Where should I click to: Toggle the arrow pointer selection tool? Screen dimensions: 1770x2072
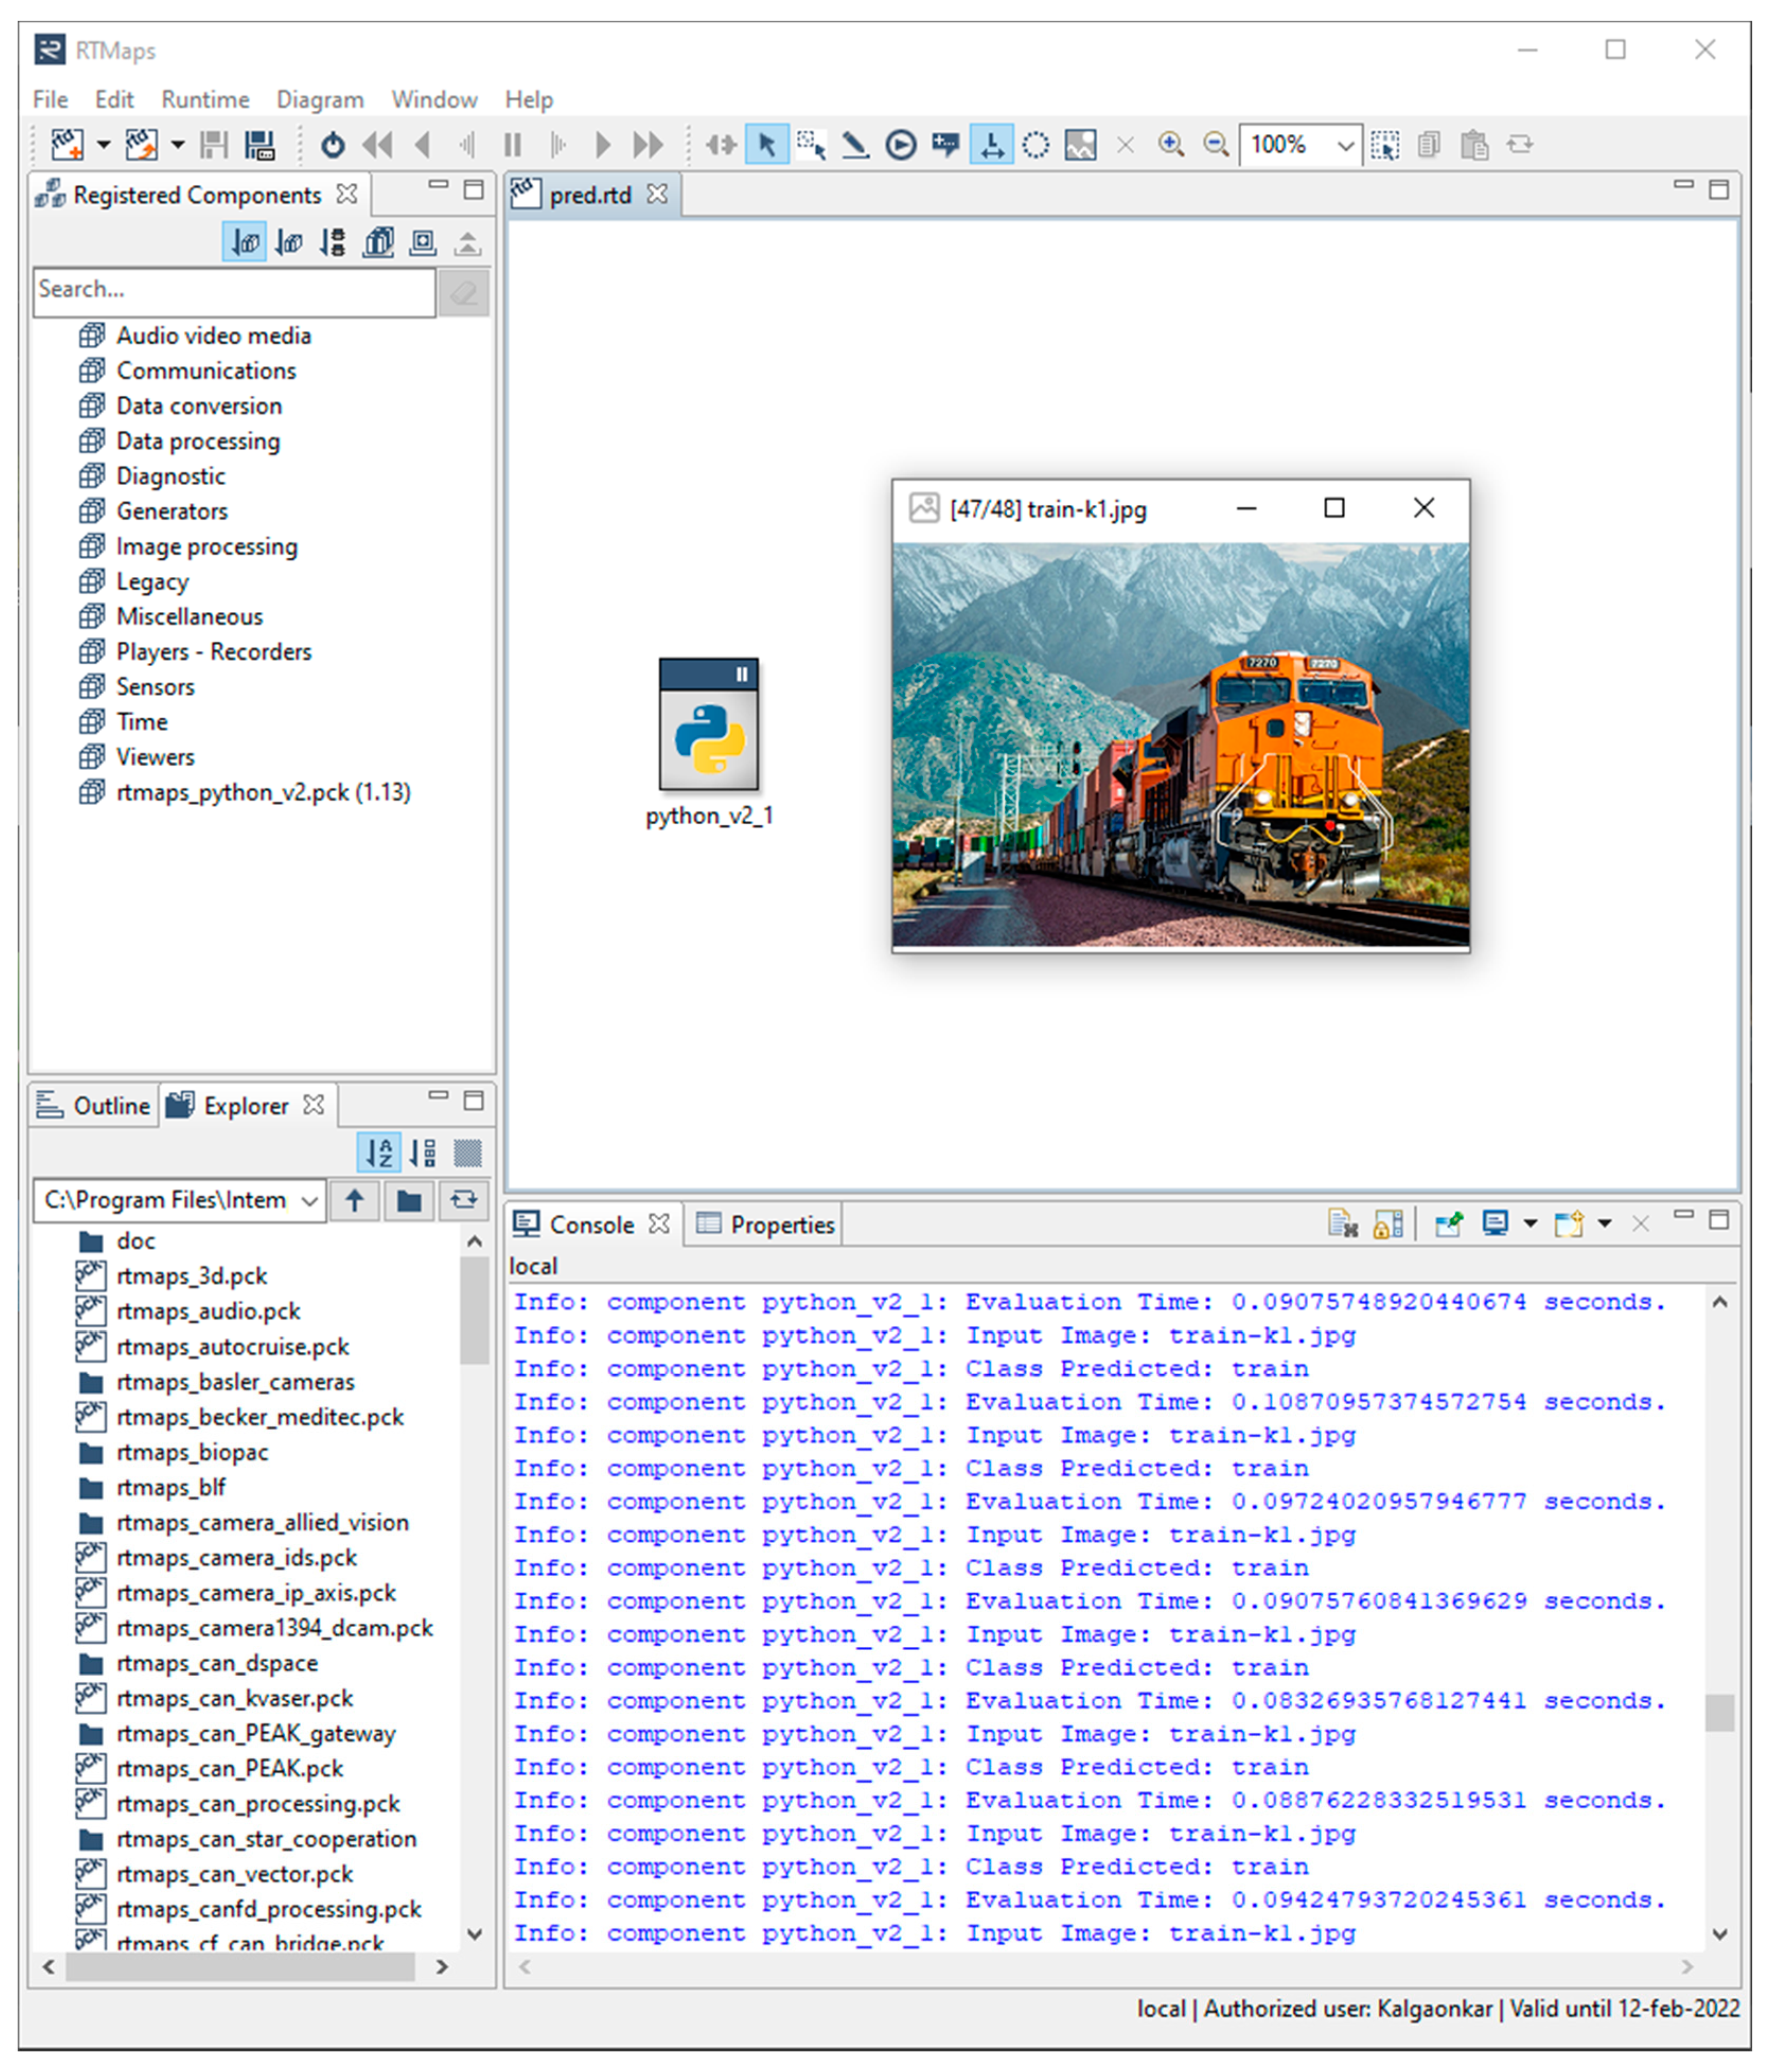pyautogui.click(x=767, y=145)
